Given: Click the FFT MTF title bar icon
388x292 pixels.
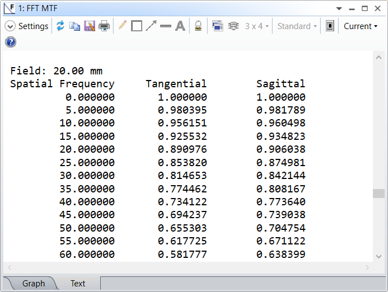Looking at the screenshot, I should tap(10, 8).
